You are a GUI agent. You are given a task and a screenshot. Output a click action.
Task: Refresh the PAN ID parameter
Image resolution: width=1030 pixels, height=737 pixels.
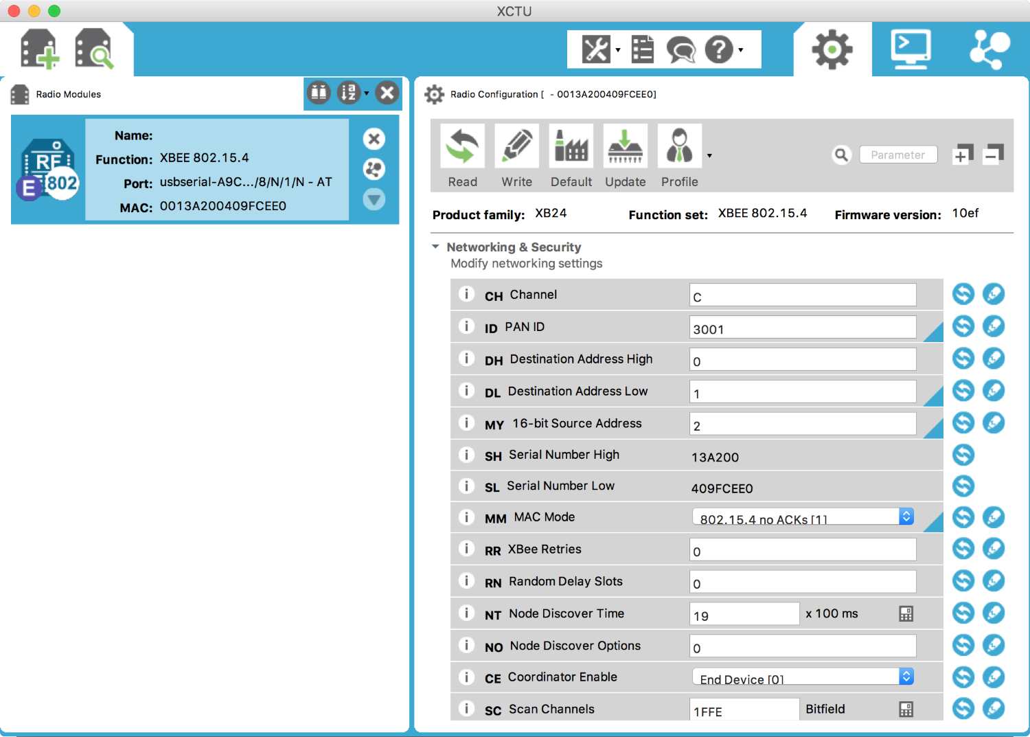click(x=963, y=326)
